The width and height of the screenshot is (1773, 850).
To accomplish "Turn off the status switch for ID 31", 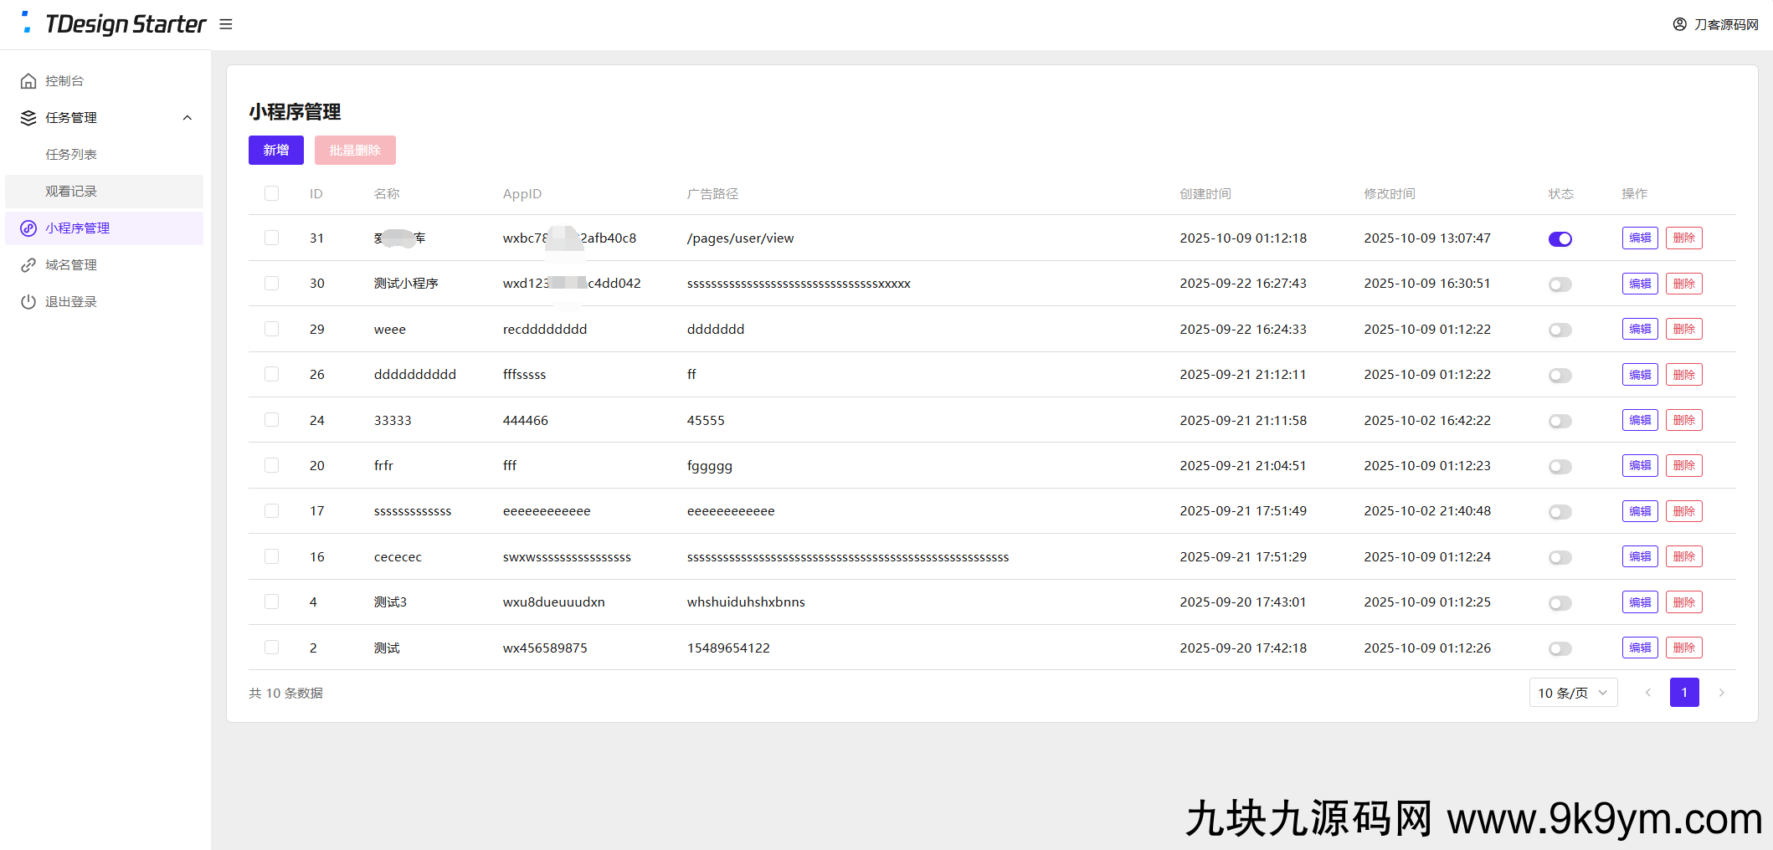I will pos(1560,239).
